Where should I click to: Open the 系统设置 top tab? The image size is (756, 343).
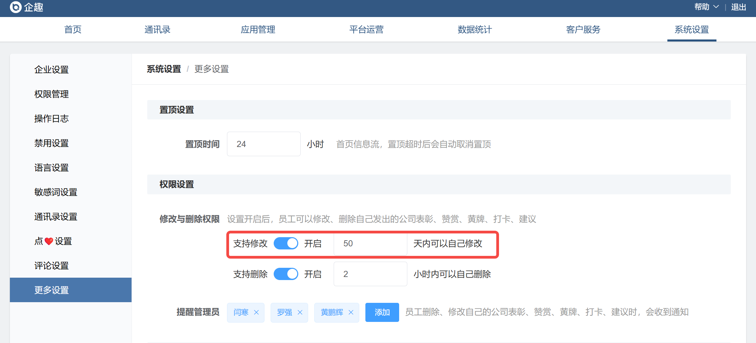[692, 30]
